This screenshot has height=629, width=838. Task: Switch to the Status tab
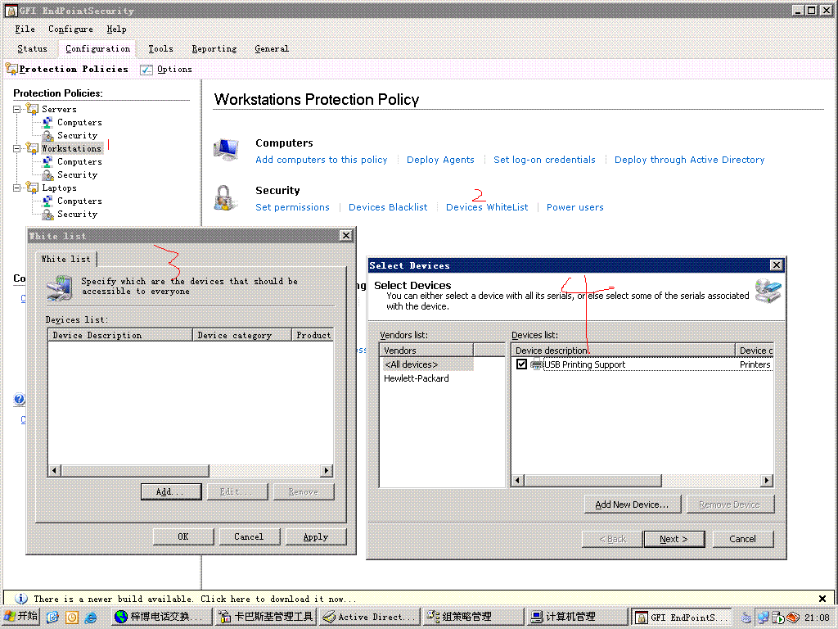(32, 48)
